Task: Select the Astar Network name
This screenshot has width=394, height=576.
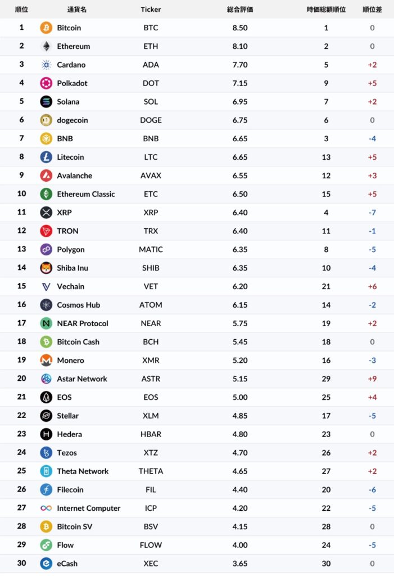Action: click(x=82, y=379)
